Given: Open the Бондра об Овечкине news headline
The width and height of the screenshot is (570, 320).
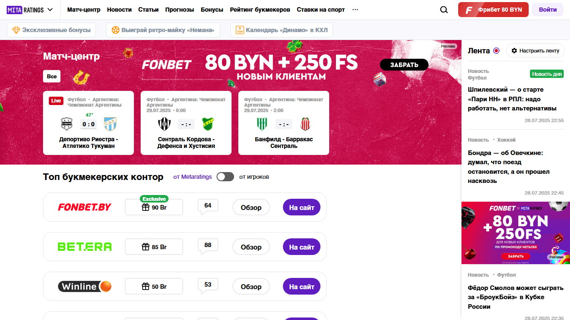Looking at the screenshot, I should [x=509, y=167].
